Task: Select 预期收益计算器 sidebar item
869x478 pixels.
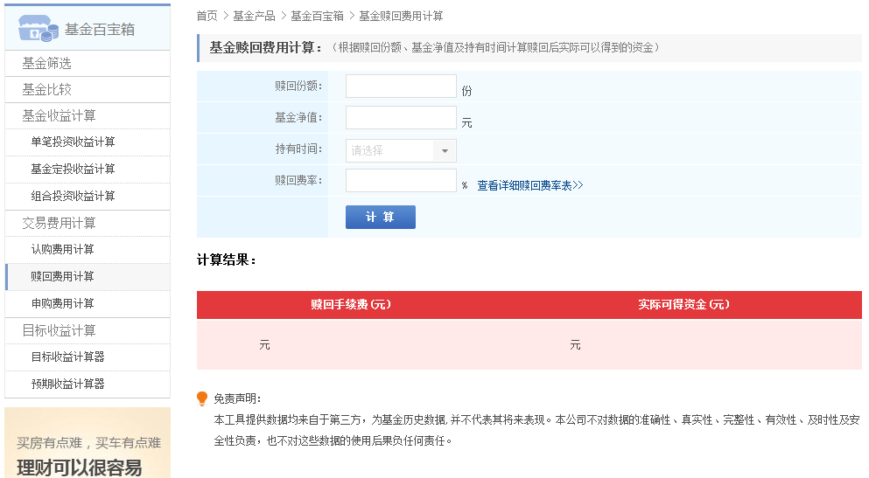Action: (x=67, y=384)
